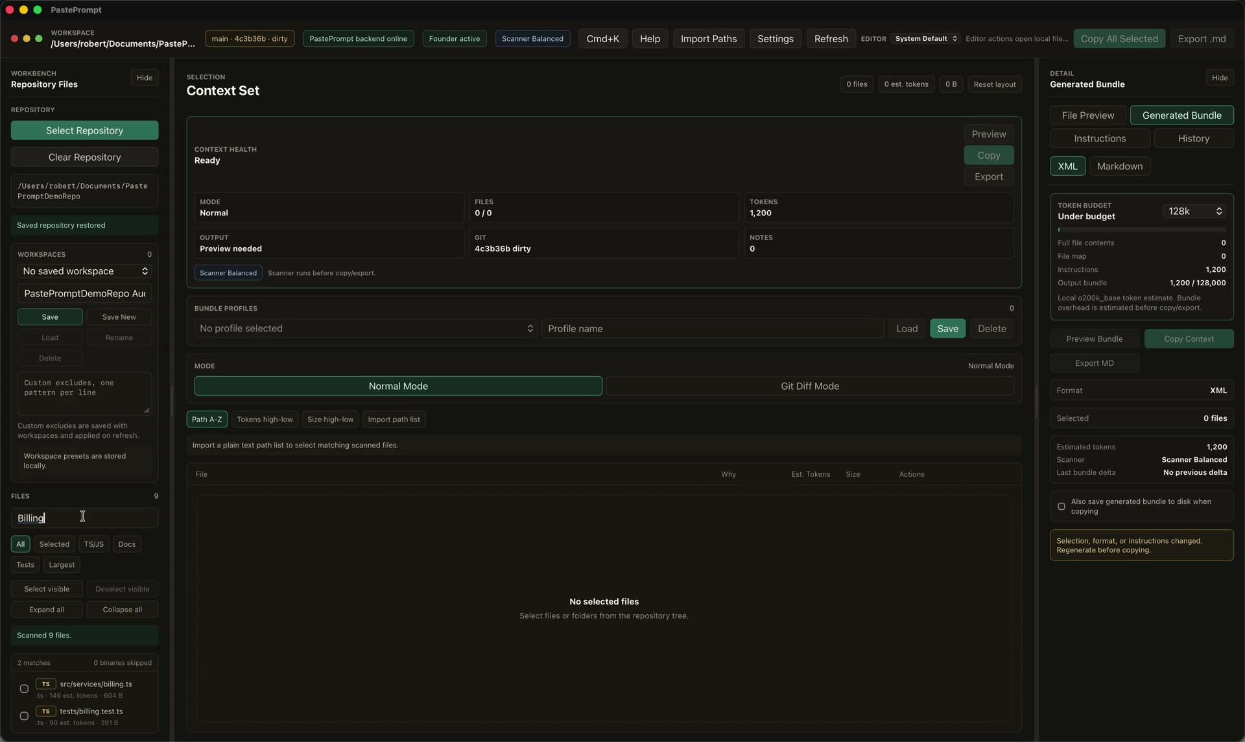Click Import path list button

coord(394,419)
